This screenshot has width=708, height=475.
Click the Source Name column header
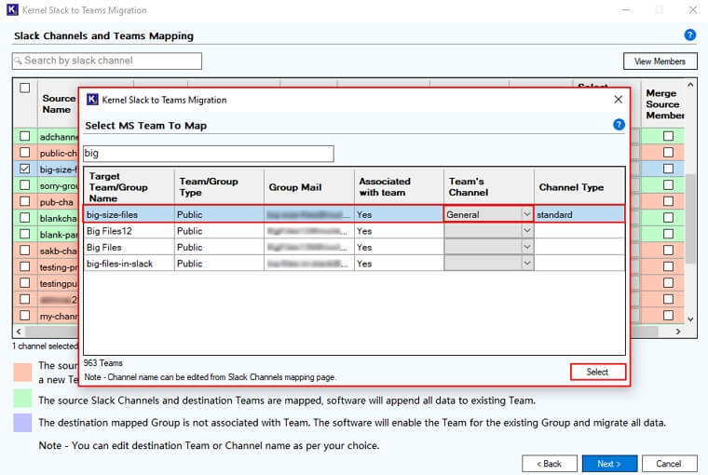pos(59,104)
